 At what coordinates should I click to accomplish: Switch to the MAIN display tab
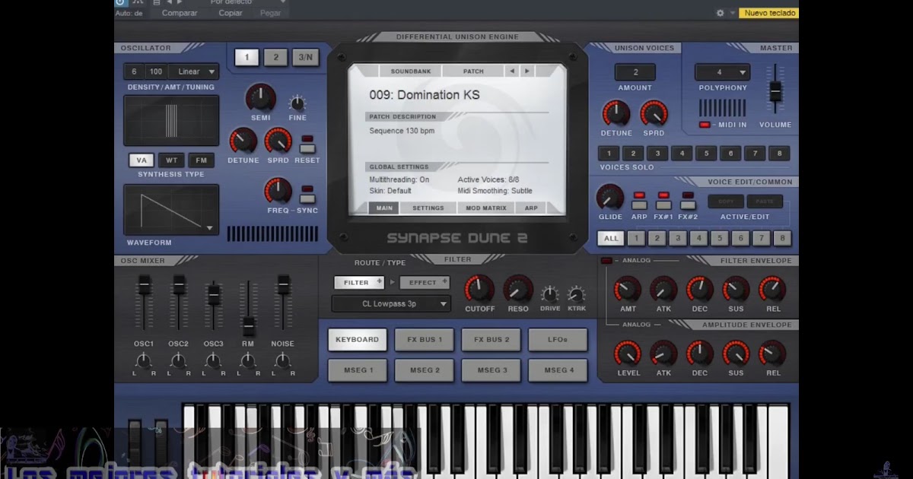pyautogui.click(x=384, y=208)
